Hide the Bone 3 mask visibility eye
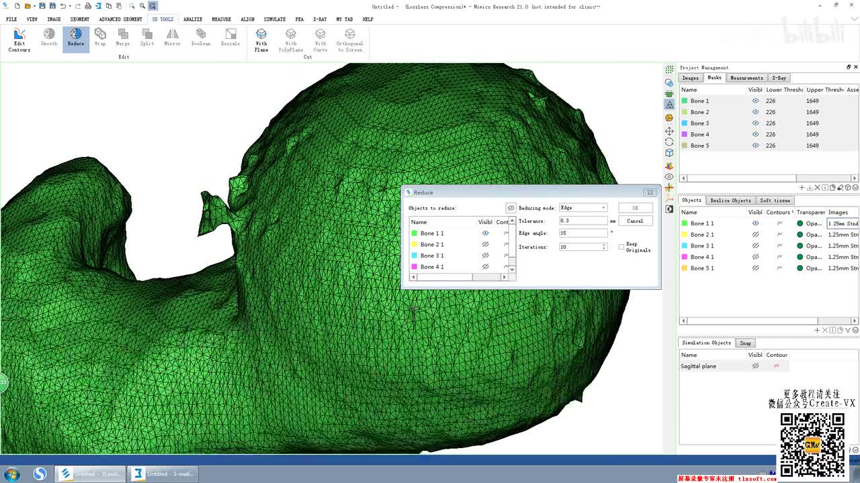 [755, 123]
